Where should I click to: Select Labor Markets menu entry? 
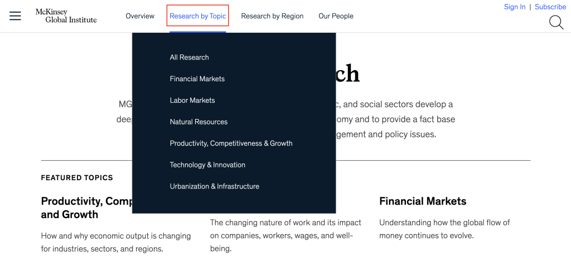point(192,100)
